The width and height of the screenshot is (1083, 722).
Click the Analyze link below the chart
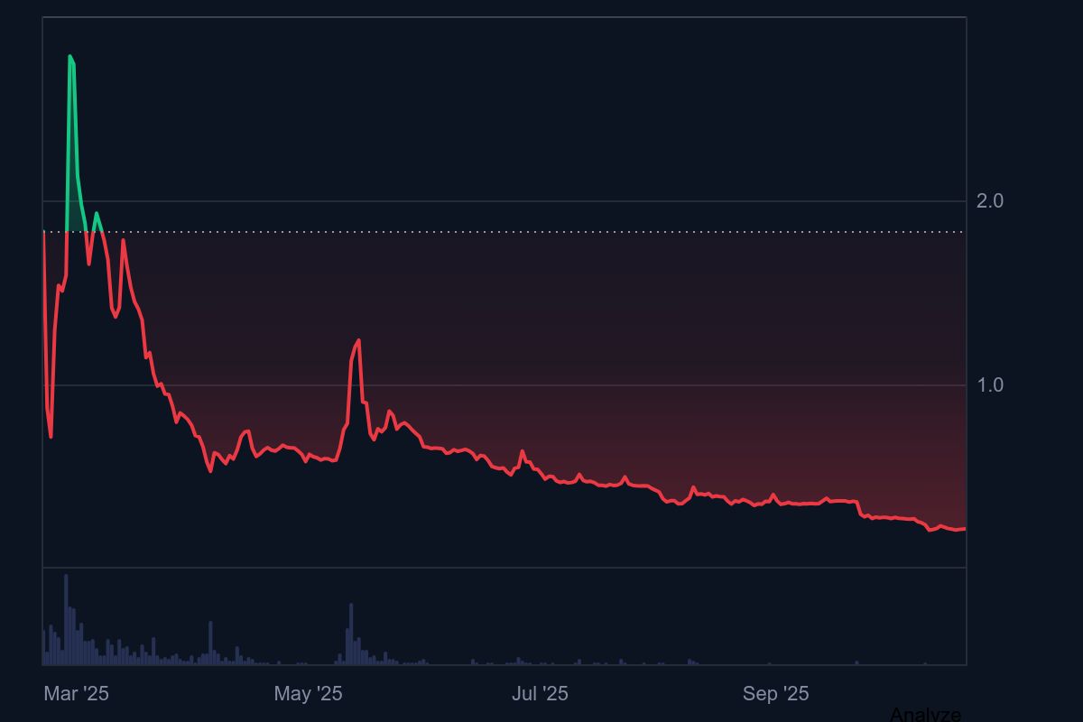click(925, 715)
